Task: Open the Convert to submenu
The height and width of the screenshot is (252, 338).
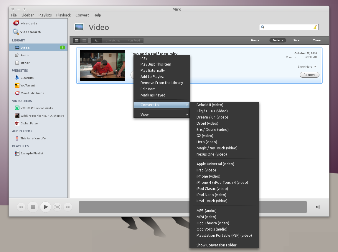Action: click(162, 105)
